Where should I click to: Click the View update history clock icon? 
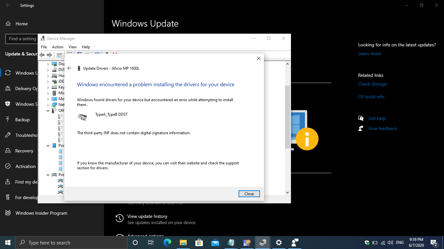pyautogui.click(x=120, y=219)
